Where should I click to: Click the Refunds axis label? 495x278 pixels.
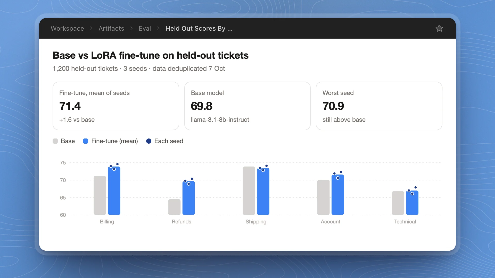[x=181, y=222]
